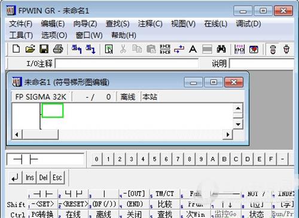Open the 选项(O) menu
The width and height of the screenshot is (299, 218).
(54, 35)
